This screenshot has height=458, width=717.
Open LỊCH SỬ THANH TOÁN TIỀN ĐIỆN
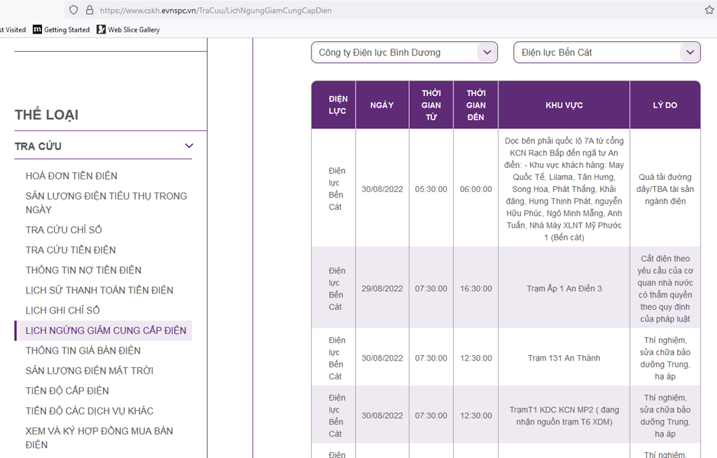pos(99,291)
